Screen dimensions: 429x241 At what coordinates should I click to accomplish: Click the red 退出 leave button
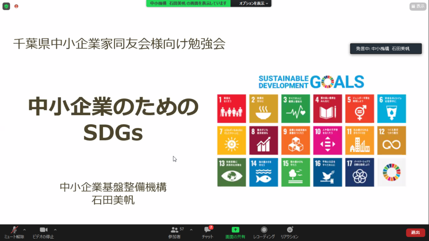[415, 233]
